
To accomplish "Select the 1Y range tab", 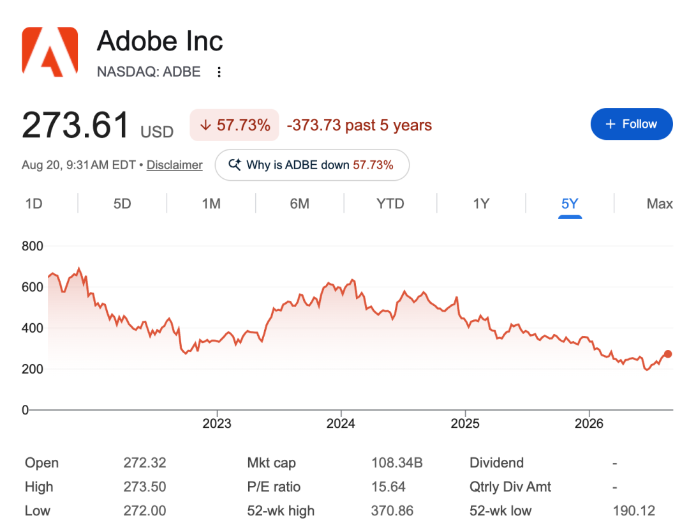I will [x=481, y=204].
